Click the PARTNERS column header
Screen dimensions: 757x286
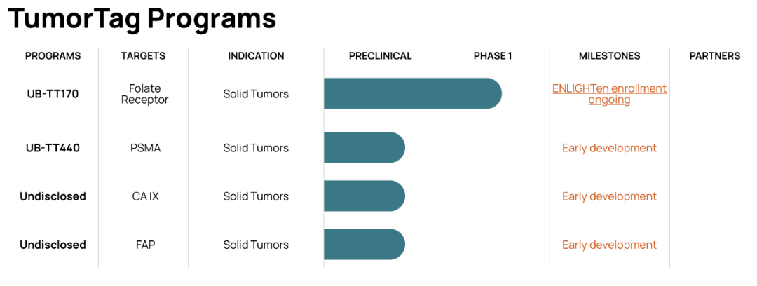pos(715,56)
